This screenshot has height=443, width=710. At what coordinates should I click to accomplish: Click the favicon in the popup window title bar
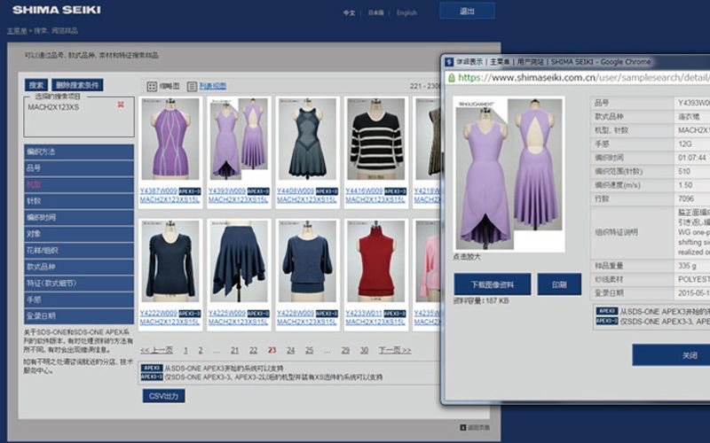point(449,61)
